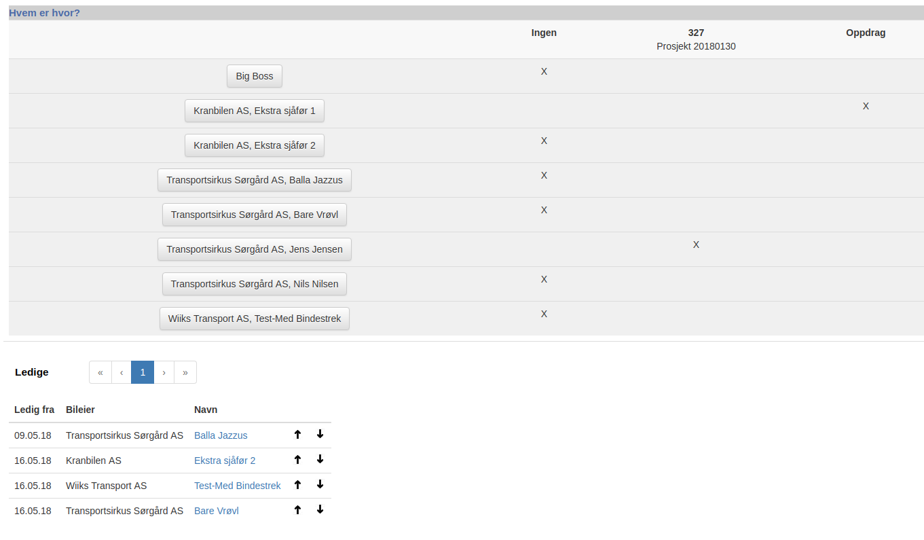This screenshot has height=540, width=924.
Task: Click Transportsirkus Sørgård AS, Nils Nilsen button
Action: 255,284
